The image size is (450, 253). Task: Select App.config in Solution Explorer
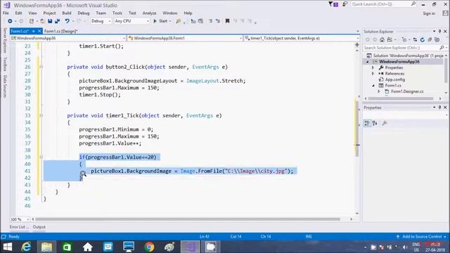[x=395, y=79]
